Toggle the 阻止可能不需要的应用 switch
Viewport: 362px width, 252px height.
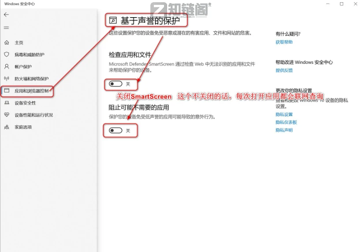click(x=116, y=131)
